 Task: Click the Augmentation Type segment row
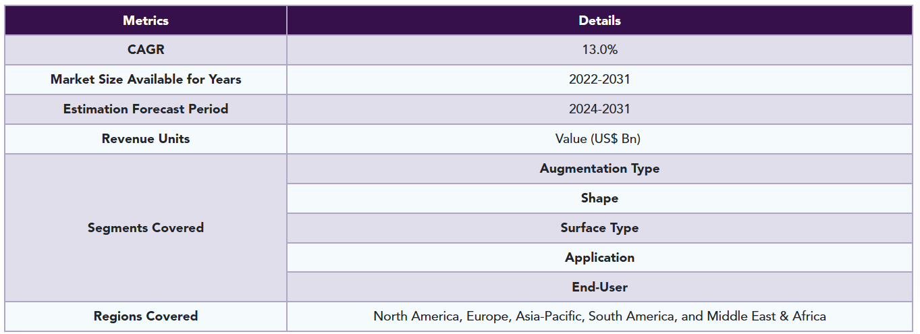599,169
